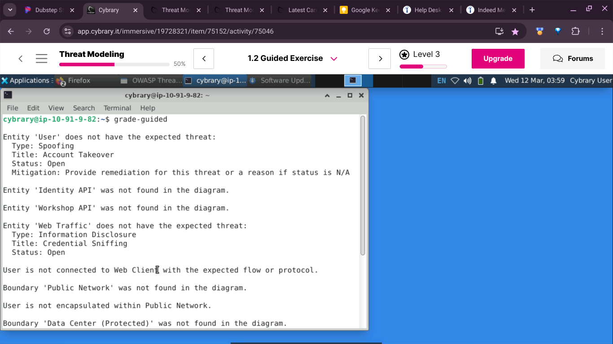Viewport: 613px width, 344px height.
Task: Click the bookmark star in address bar
Action: (x=515, y=31)
